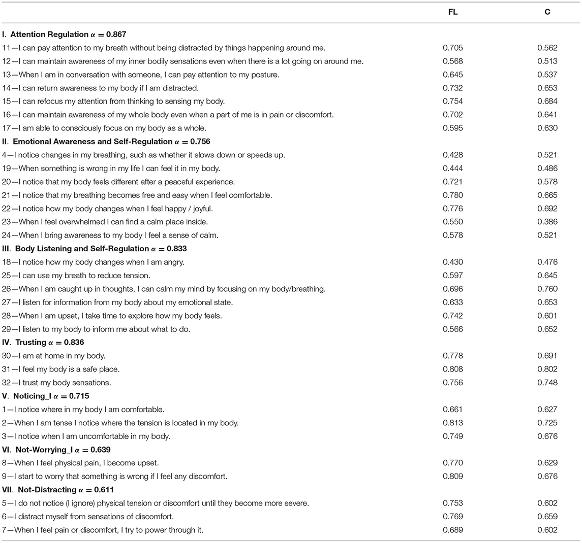582x543 pixels.
Task: Select item 11 about attention to breath
Action: 164,48
